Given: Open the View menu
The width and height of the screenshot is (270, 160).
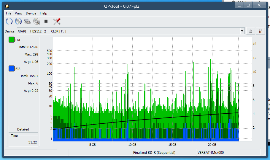Looking at the screenshot, I should click(18, 13).
